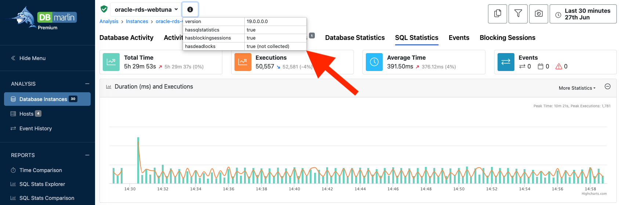This screenshot has height=205, width=619.
Task: Open the filter funnel button
Action: tap(518, 14)
